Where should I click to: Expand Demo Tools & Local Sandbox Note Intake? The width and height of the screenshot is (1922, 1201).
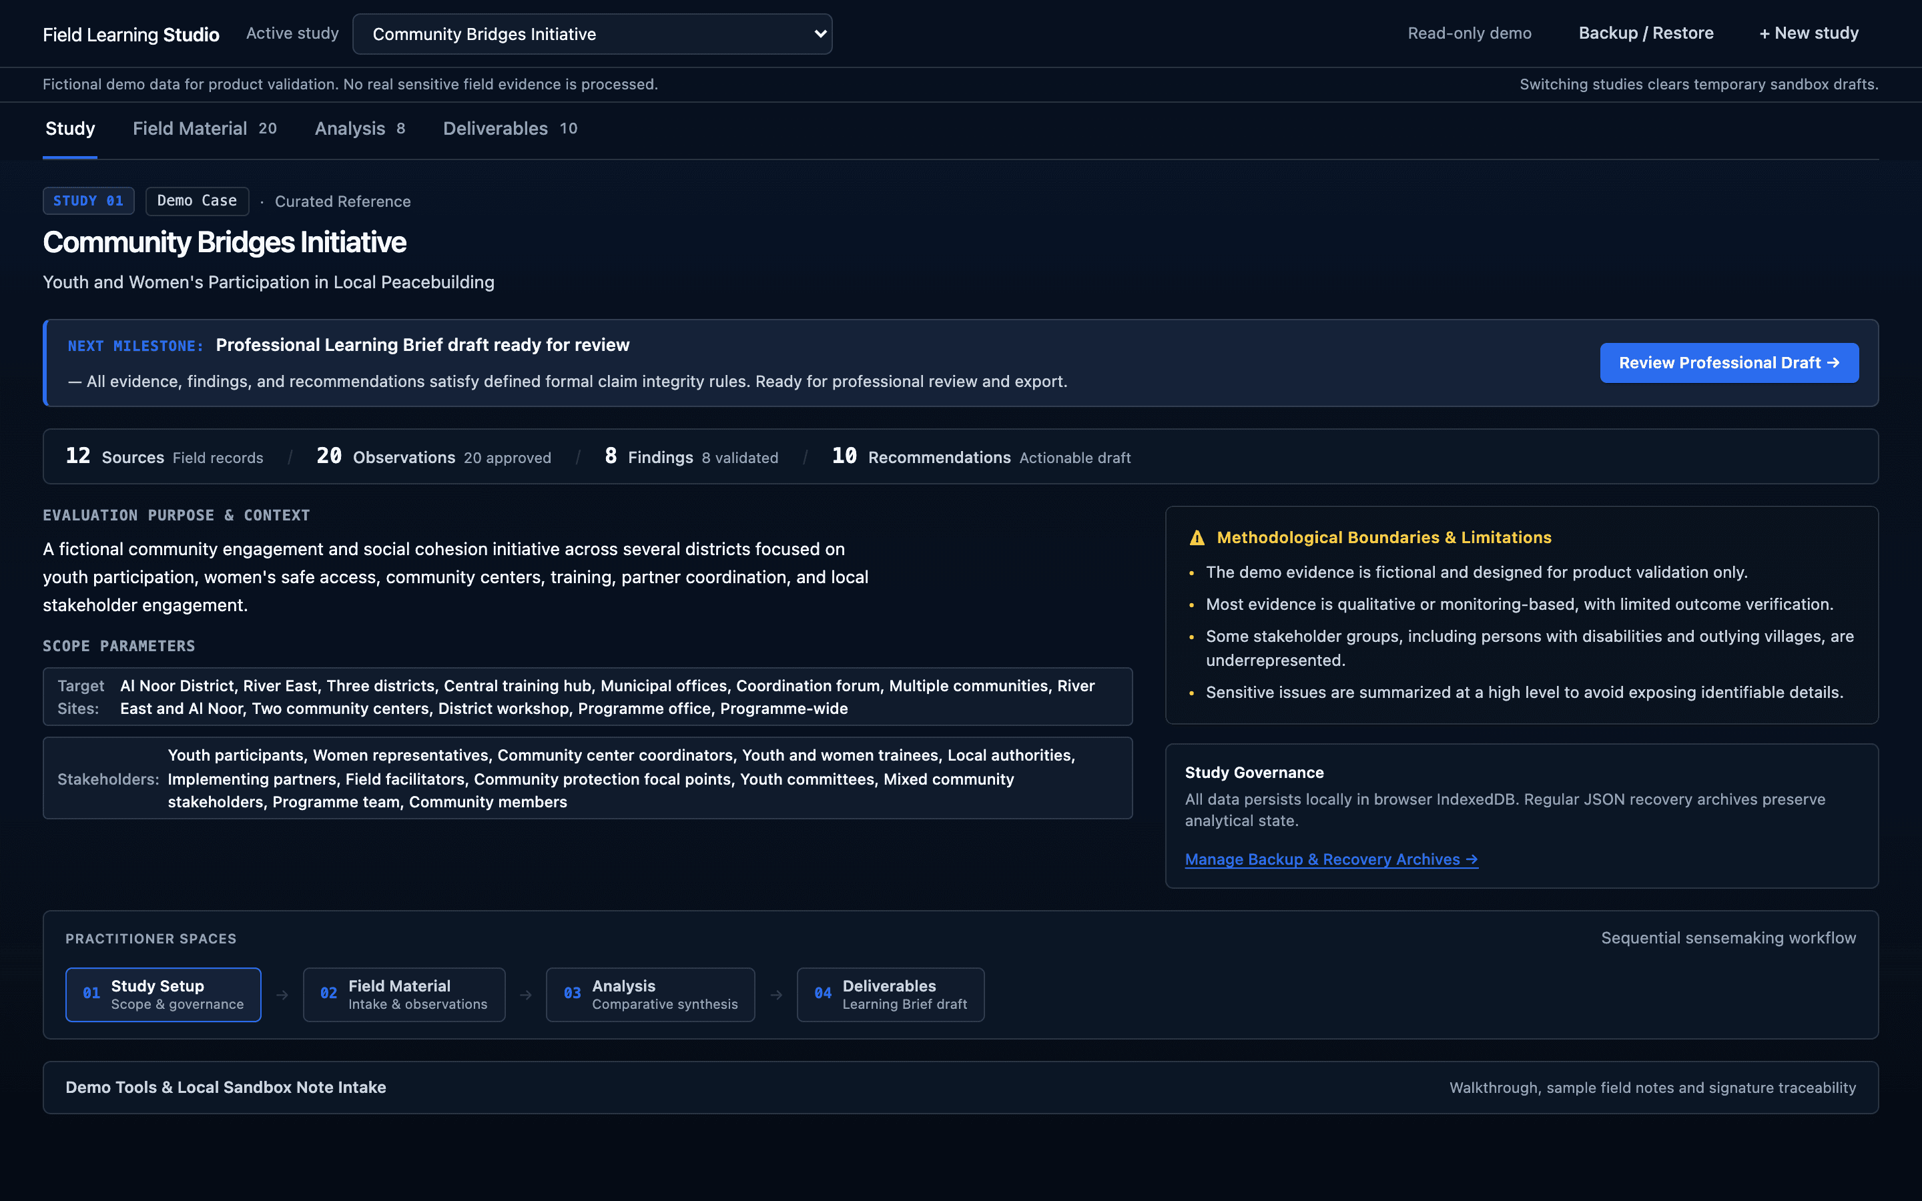[960, 1088]
